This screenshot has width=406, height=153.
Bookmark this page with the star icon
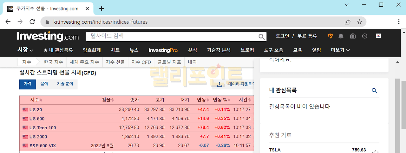point(359,22)
